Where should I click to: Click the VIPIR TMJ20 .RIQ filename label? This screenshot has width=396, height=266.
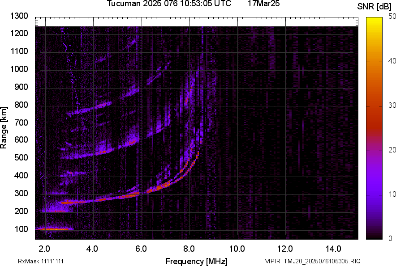tap(312, 261)
